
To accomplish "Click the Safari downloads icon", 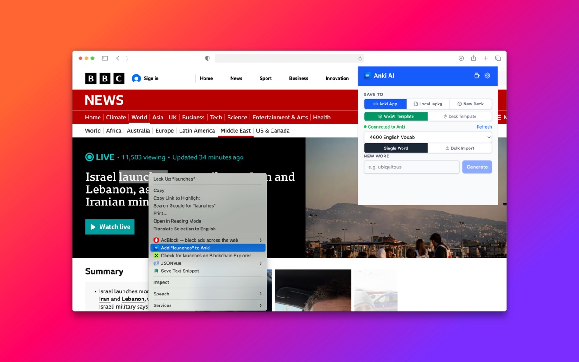I will (461, 58).
